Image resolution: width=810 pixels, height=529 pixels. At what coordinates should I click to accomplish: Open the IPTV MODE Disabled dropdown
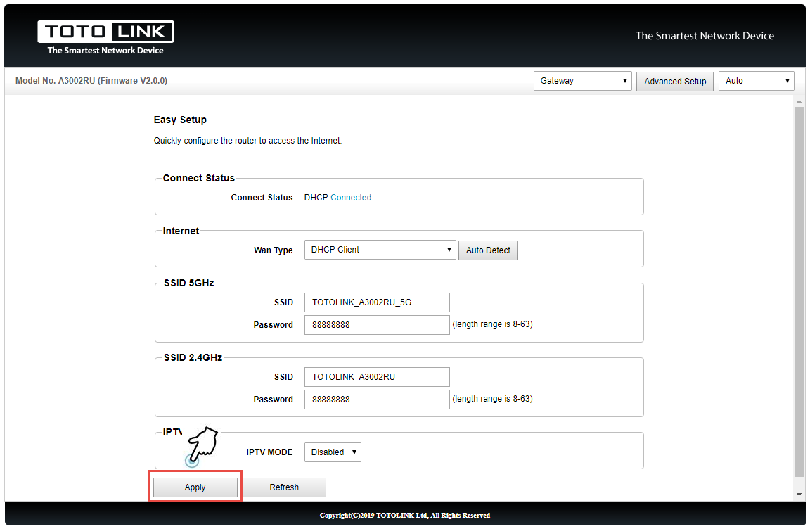[x=333, y=452]
